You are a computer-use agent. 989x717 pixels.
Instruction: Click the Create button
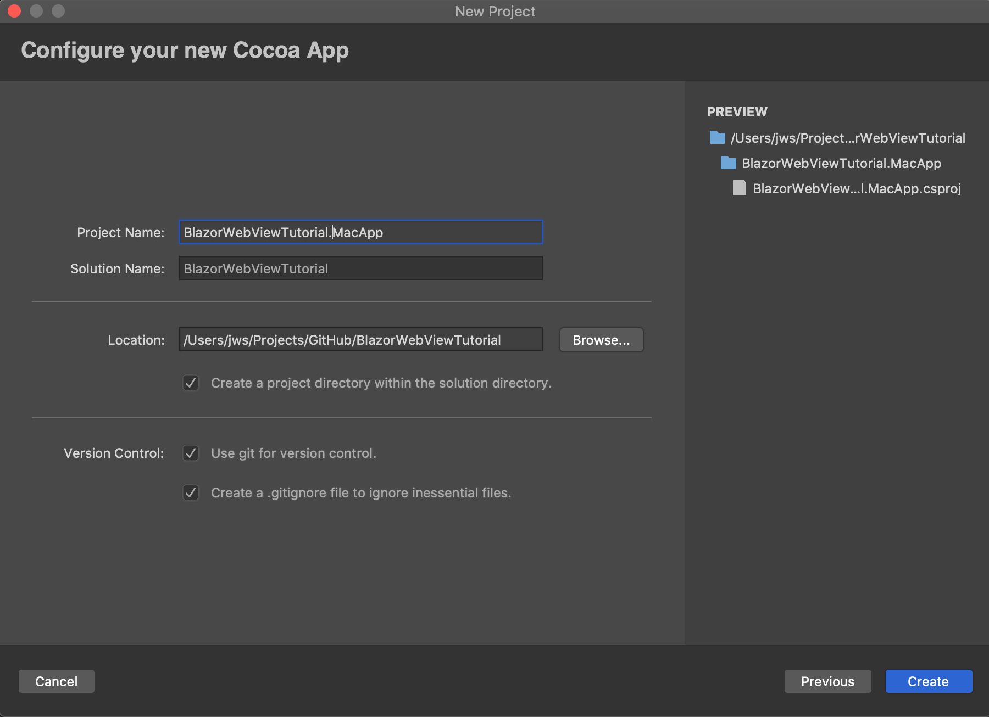pos(929,681)
